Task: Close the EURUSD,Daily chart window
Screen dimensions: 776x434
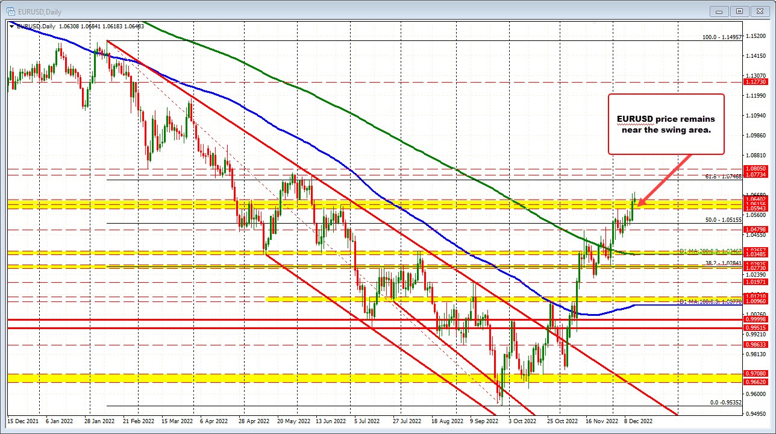Action: pyautogui.click(x=759, y=10)
